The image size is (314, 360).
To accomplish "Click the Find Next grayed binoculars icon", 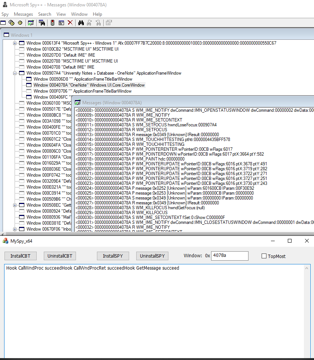I will coord(89,23).
